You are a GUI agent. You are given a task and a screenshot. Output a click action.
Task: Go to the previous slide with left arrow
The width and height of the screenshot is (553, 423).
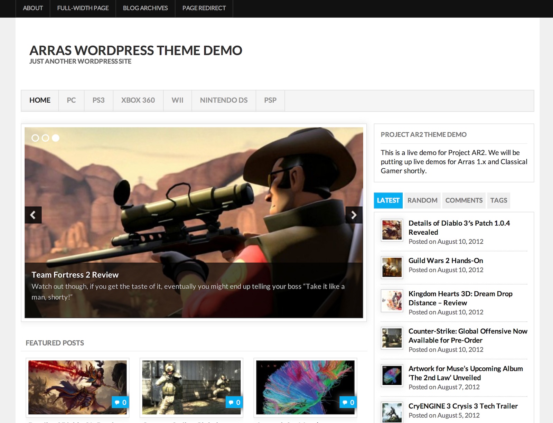(33, 215)
